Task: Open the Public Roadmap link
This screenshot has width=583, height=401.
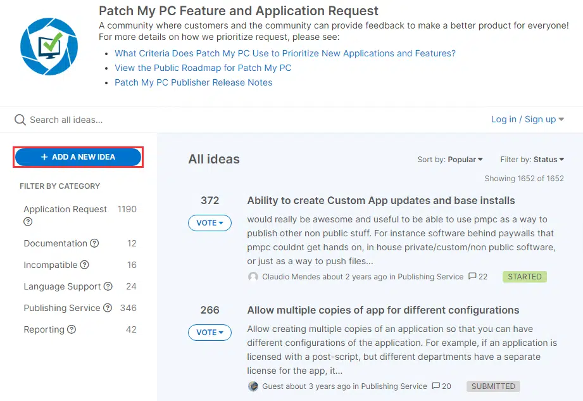Action: point(203,68)
